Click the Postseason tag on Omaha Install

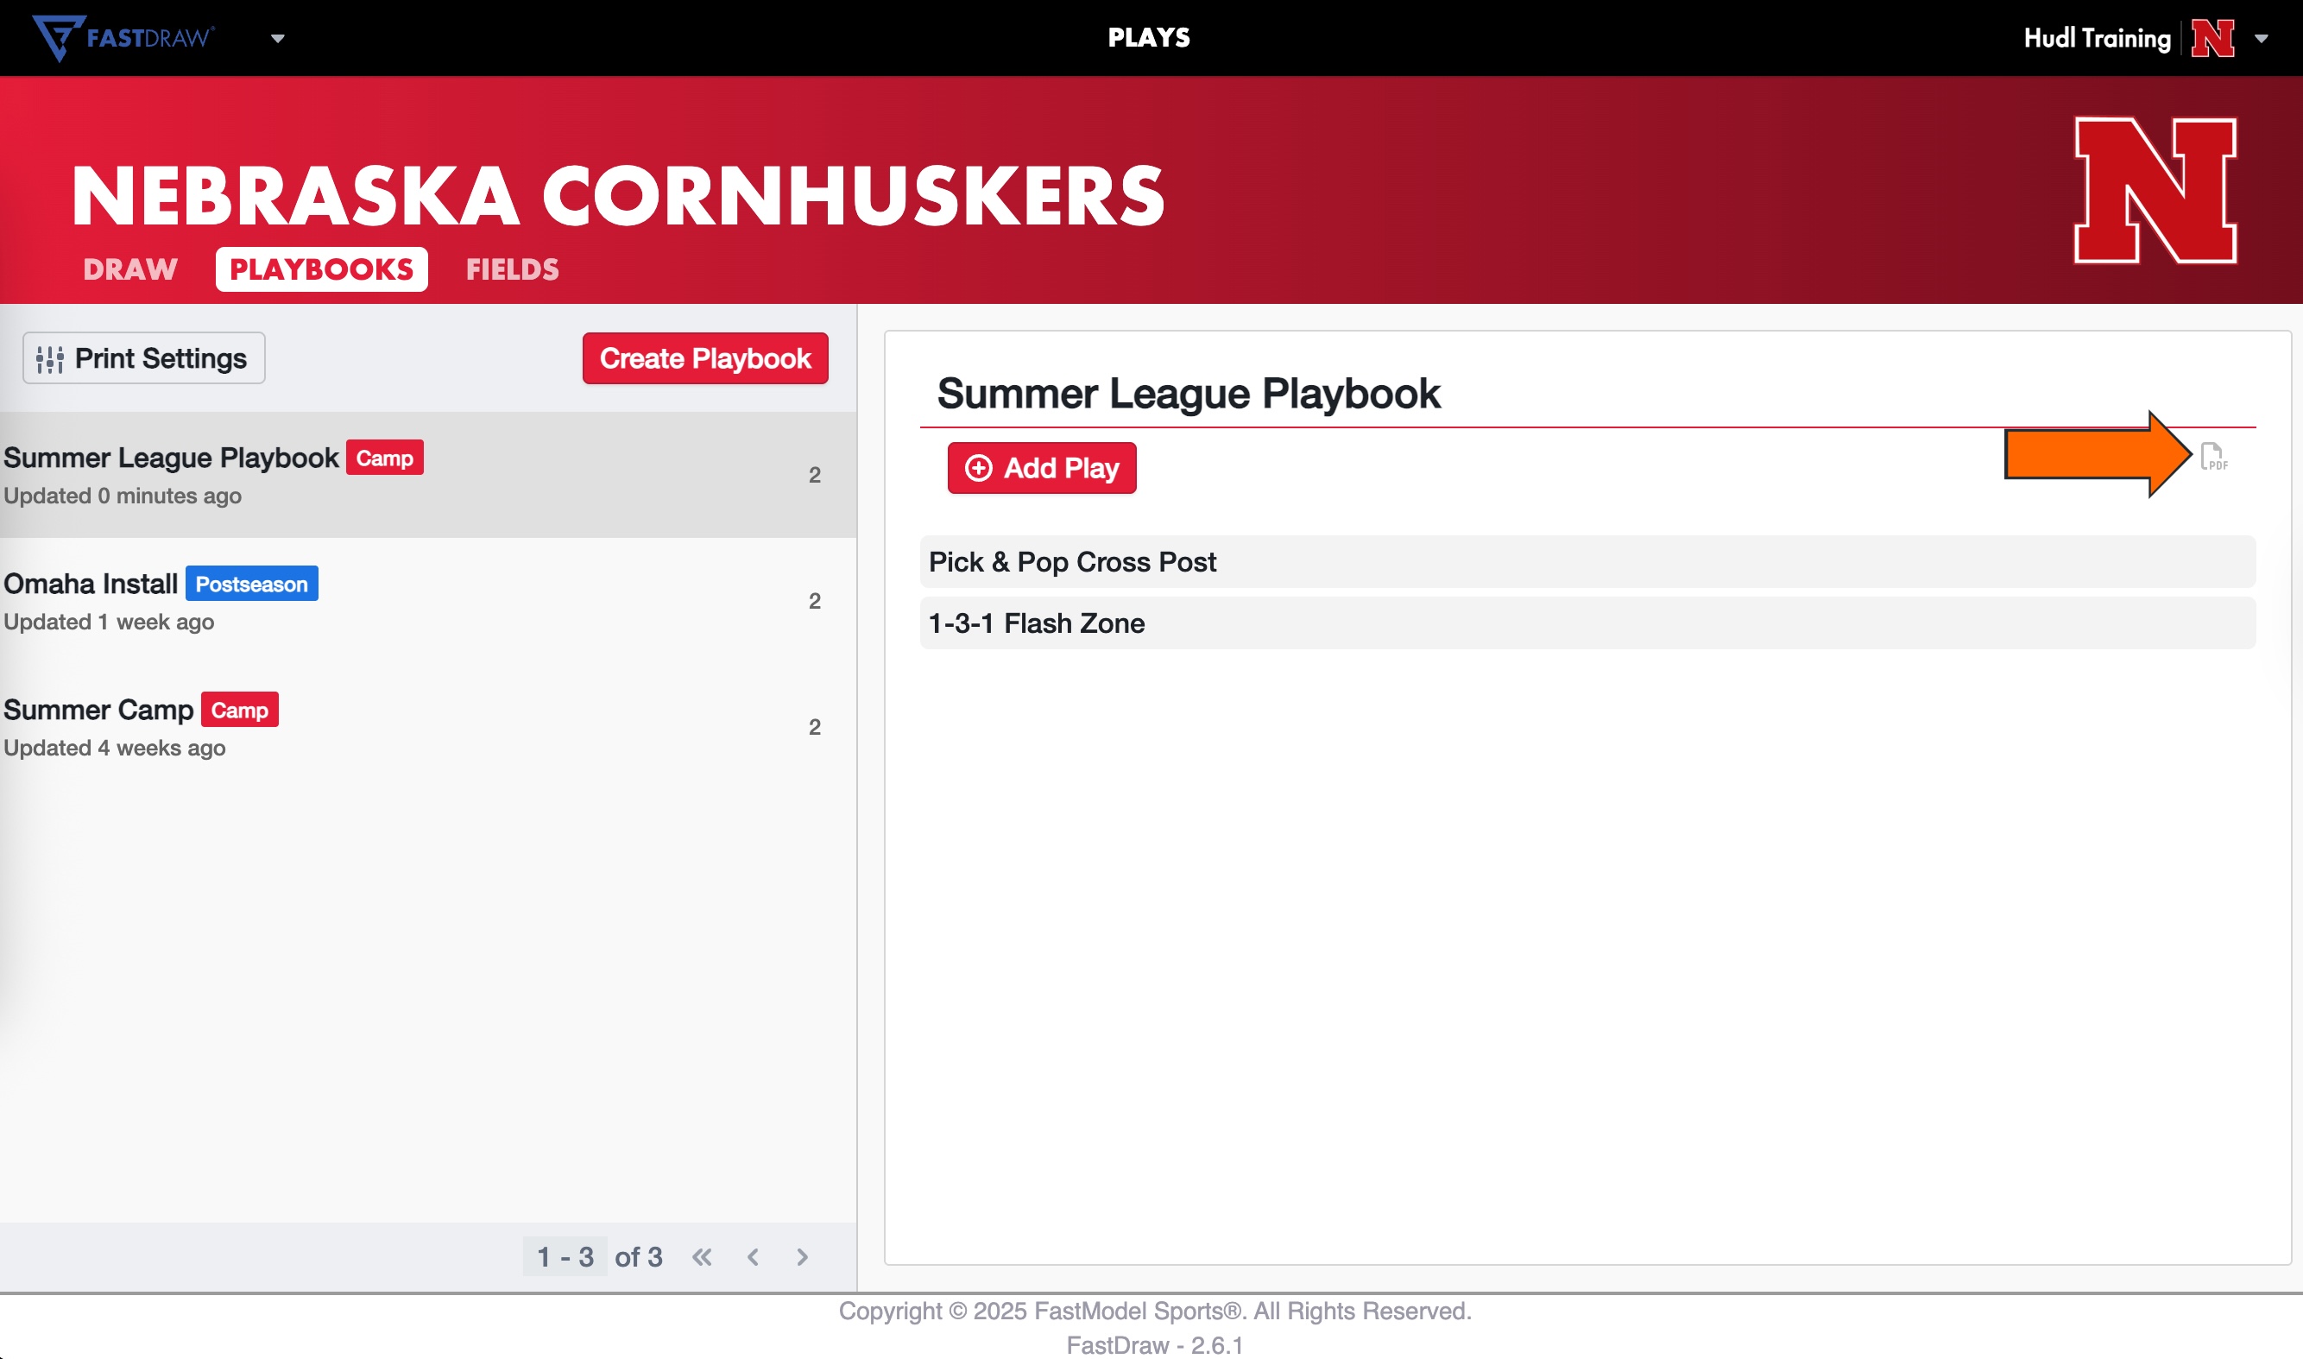(252, 585)
